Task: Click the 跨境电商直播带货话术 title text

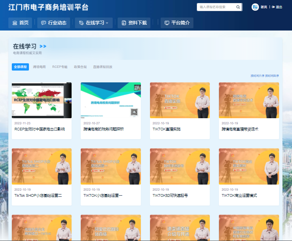Action: [x=240, y=129]
